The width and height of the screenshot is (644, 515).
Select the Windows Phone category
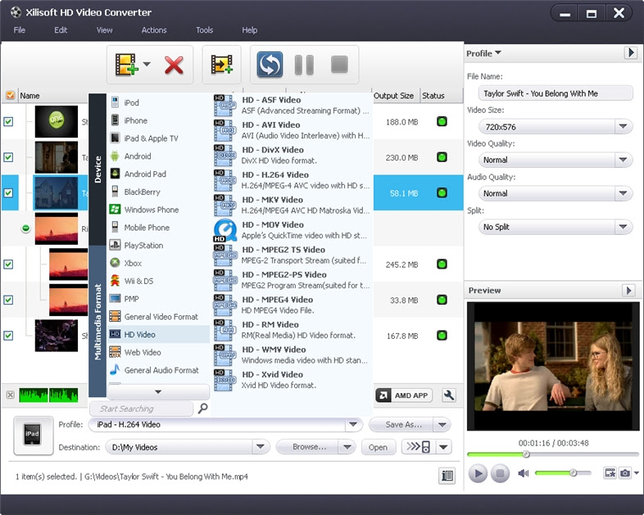(x=158, y=210)
